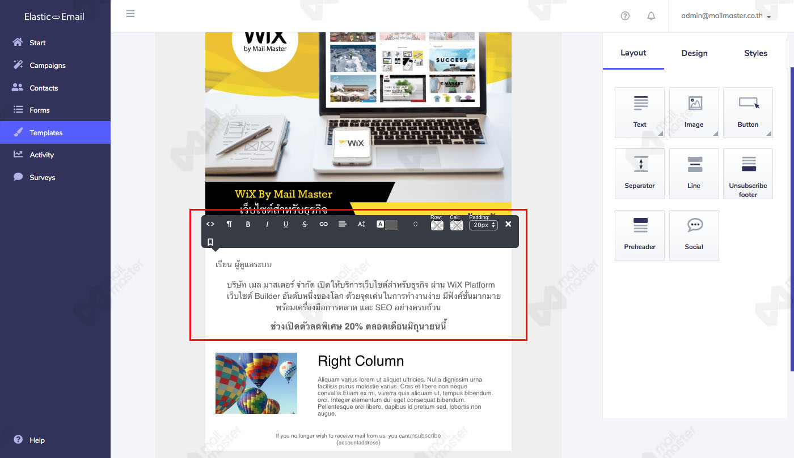Screen dimensions: 794x458
Task: Select the Preheader layout block
Action: [x=640, y=235]
